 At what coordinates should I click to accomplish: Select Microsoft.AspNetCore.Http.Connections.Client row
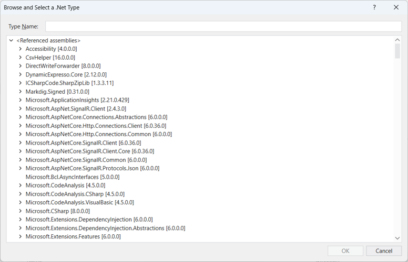(96, 126)
